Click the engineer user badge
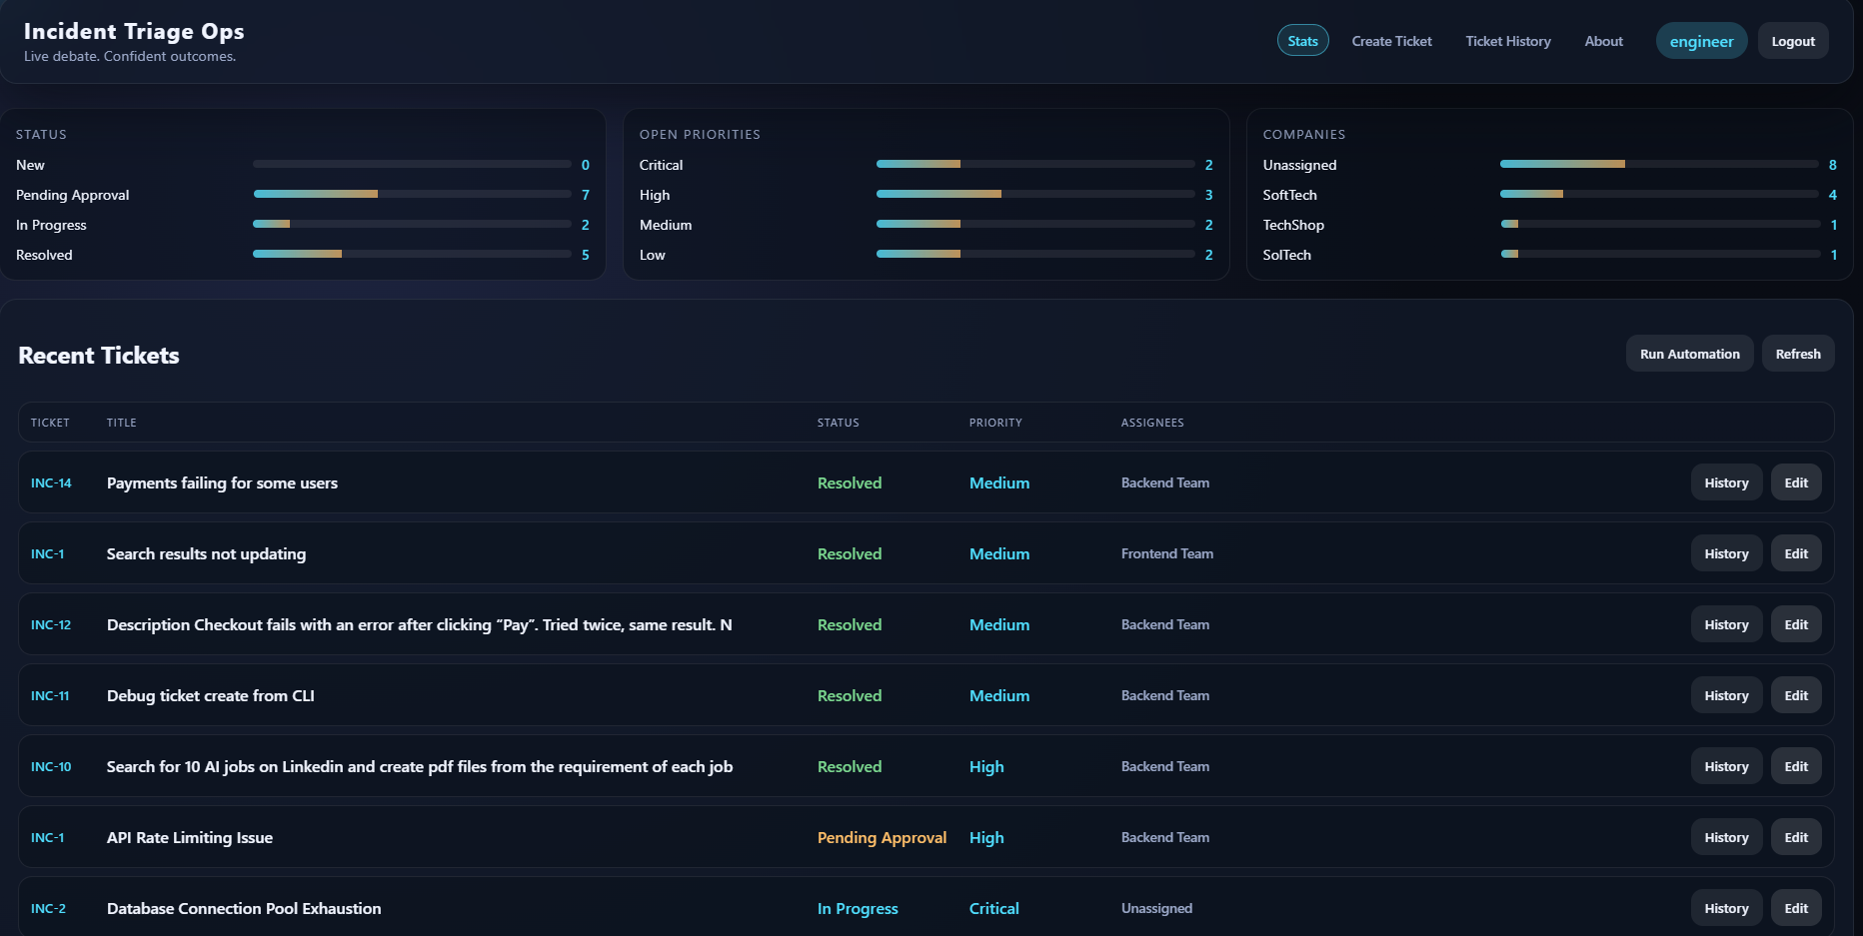Viewport: 1863px width, 936px height. [1701, 41]
